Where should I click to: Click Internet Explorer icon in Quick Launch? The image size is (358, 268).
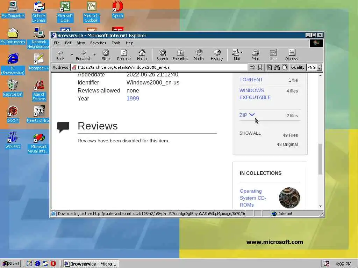click(37, 264)
